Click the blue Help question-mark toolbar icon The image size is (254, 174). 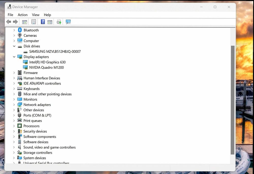[43, 22]
